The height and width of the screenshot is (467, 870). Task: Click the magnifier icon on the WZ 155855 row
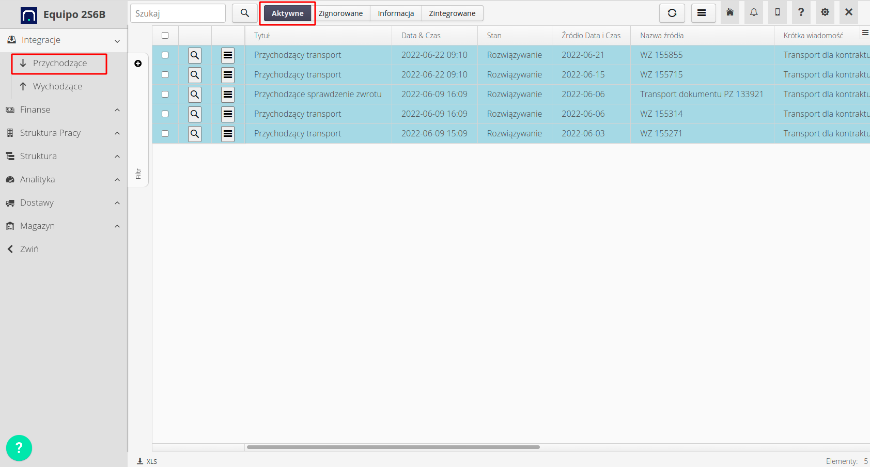pos(194,55)
